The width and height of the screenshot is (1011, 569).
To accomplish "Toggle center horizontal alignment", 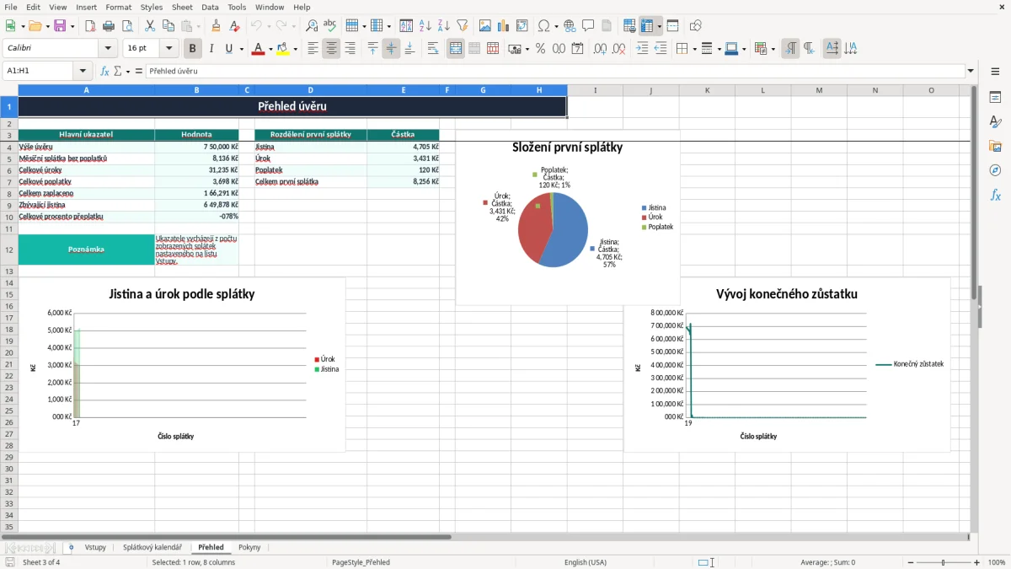I will [331, 49].
